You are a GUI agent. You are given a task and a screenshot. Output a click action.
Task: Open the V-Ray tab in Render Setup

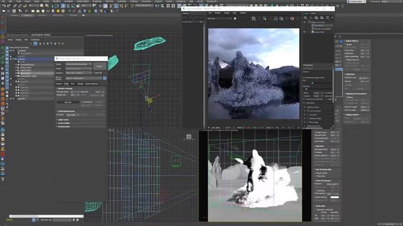pos(66,83)
